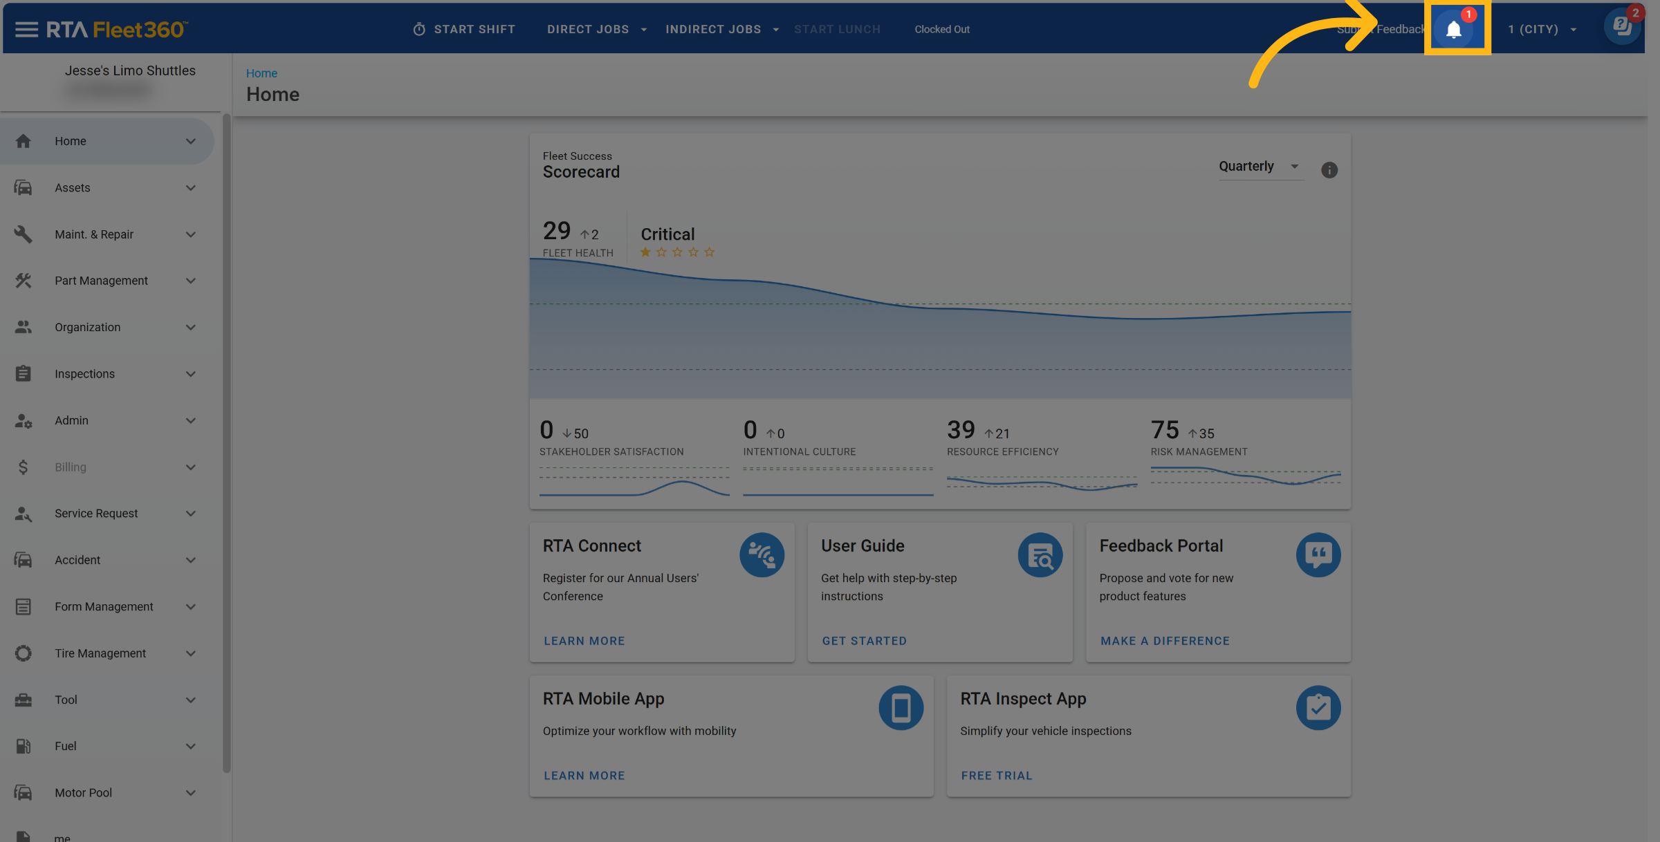This screenshot has width=1660, height=842.
Task: Click the User Guide round icon
Action: point(1040,554)
